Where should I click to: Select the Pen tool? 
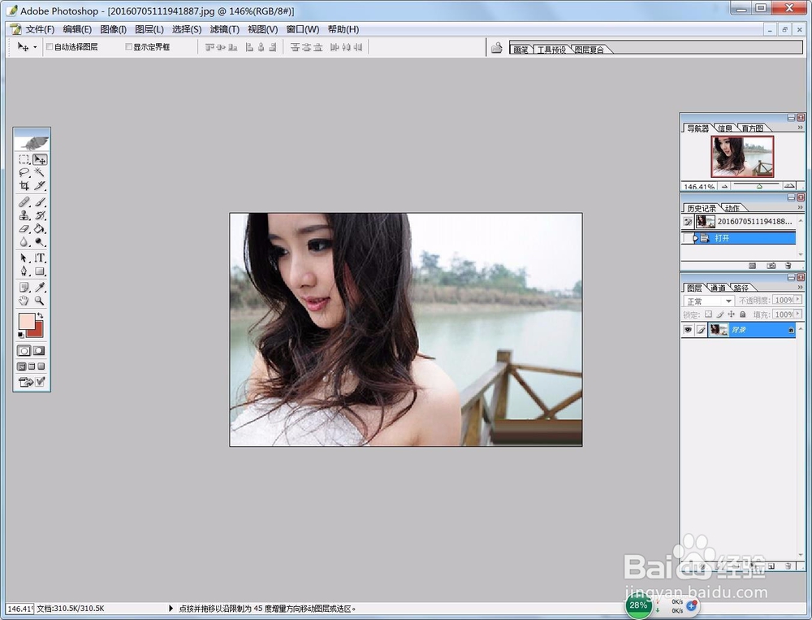(x=24, y=271)
